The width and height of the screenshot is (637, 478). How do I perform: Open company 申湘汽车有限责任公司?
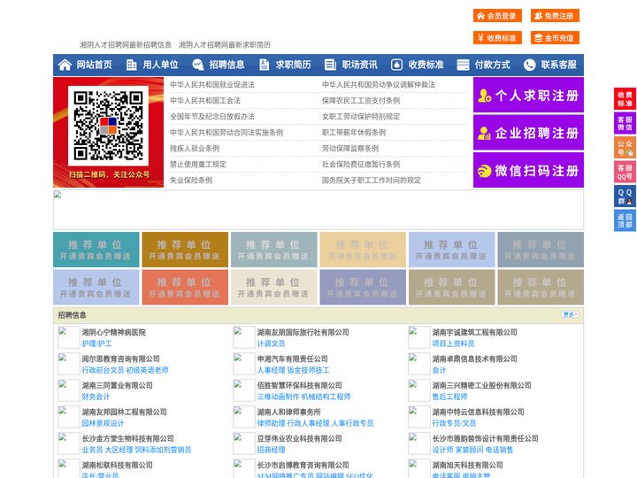(x=292, y=358)
